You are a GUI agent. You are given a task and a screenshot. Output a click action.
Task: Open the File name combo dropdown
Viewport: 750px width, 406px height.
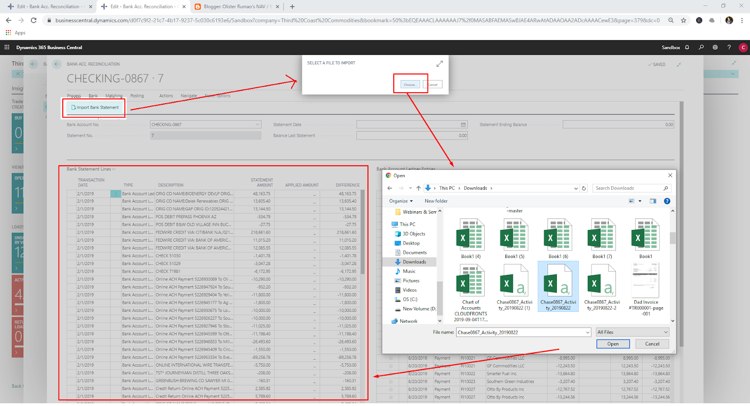tap(587, 332)
